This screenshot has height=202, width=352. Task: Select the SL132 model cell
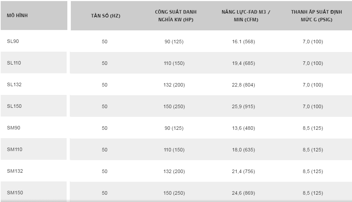[14, 84]
